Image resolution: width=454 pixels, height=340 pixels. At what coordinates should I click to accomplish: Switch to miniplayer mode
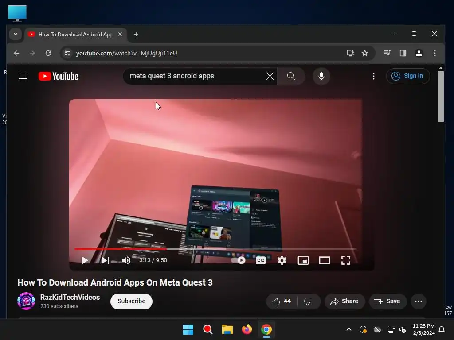[x=303, y=260]
